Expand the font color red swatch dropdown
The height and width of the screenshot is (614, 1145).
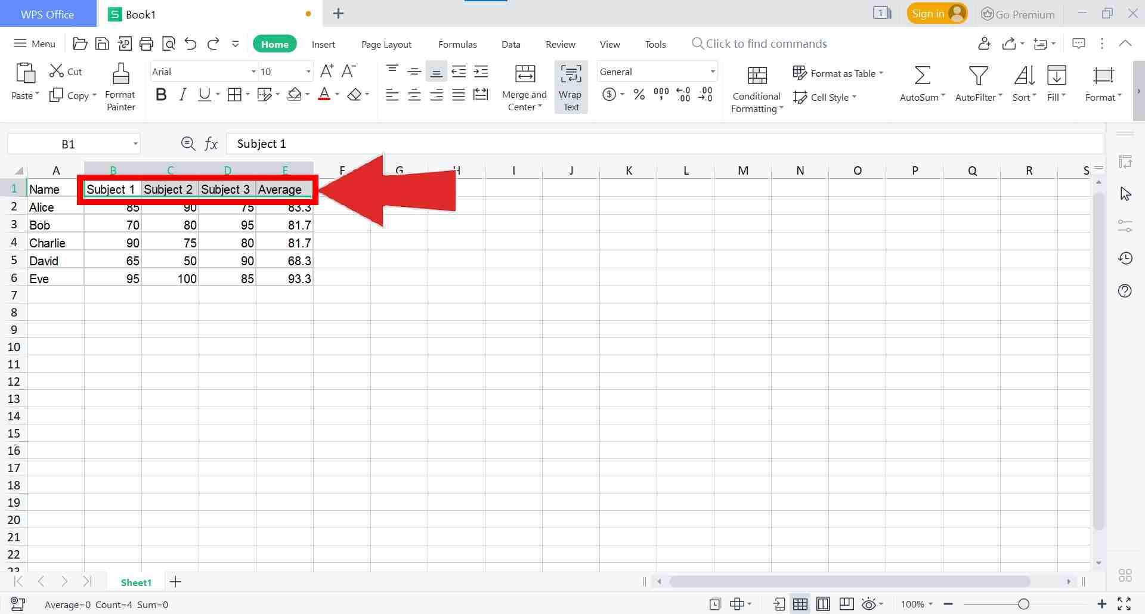pos(336,94)
